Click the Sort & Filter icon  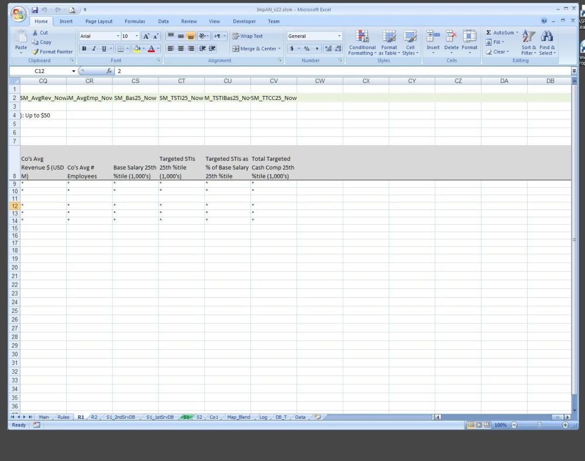coord(528,37)
